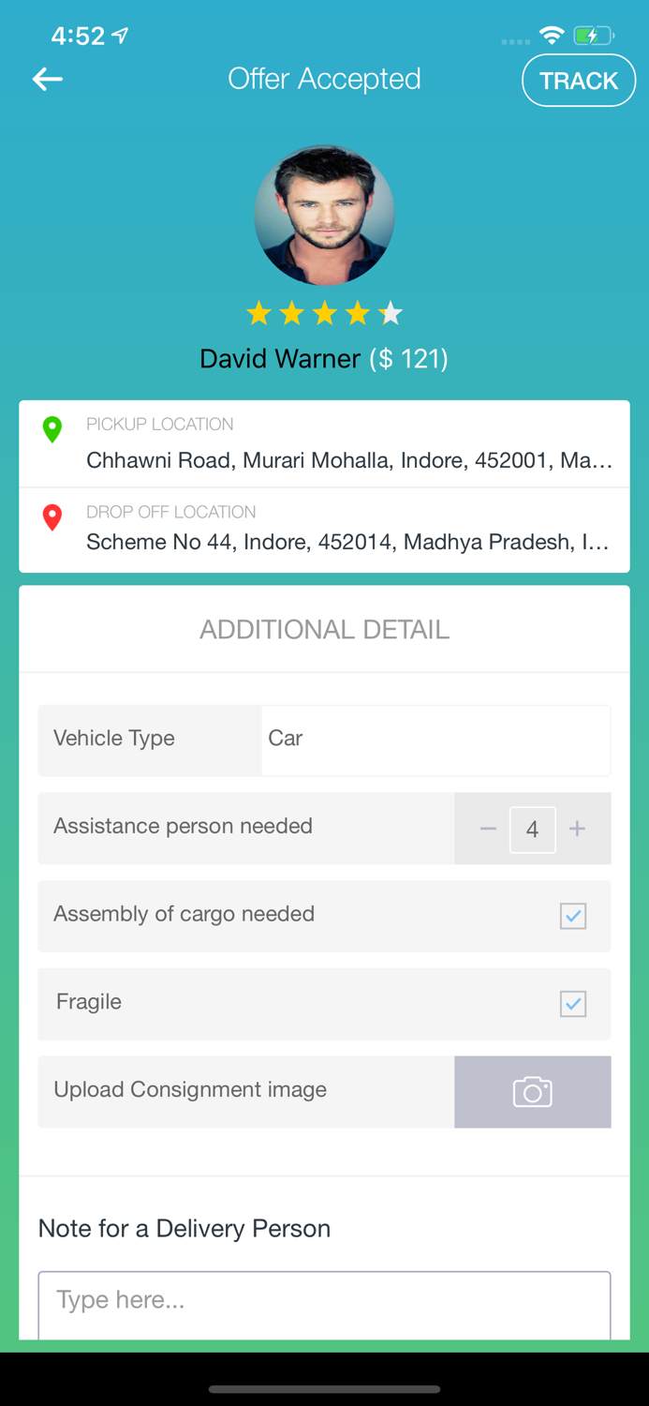Uncheck the Assembly of cargo needed checkbox
This screenshot has width=649, height=1406.
pos(572,916)
